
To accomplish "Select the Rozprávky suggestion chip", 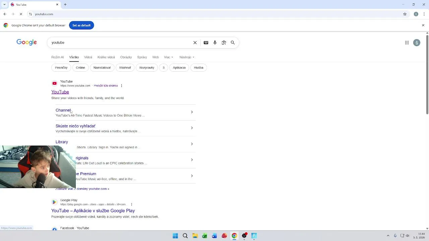I will pyautogui.click(x=147, y=68).
